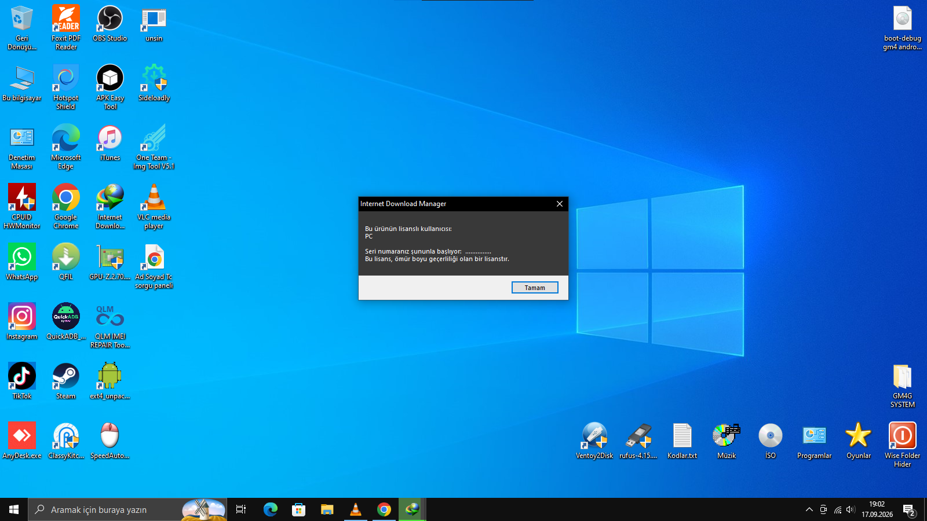Open Microsoft Store from the taskbar

[x=299, y=509]
